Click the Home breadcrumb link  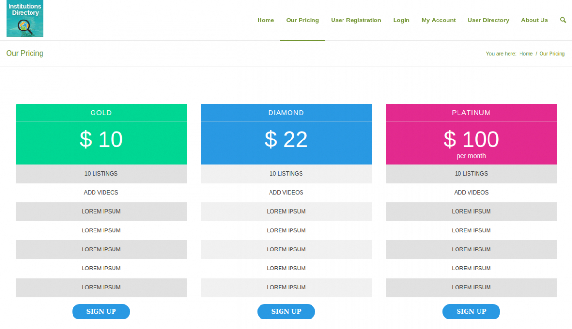[526, 54]
